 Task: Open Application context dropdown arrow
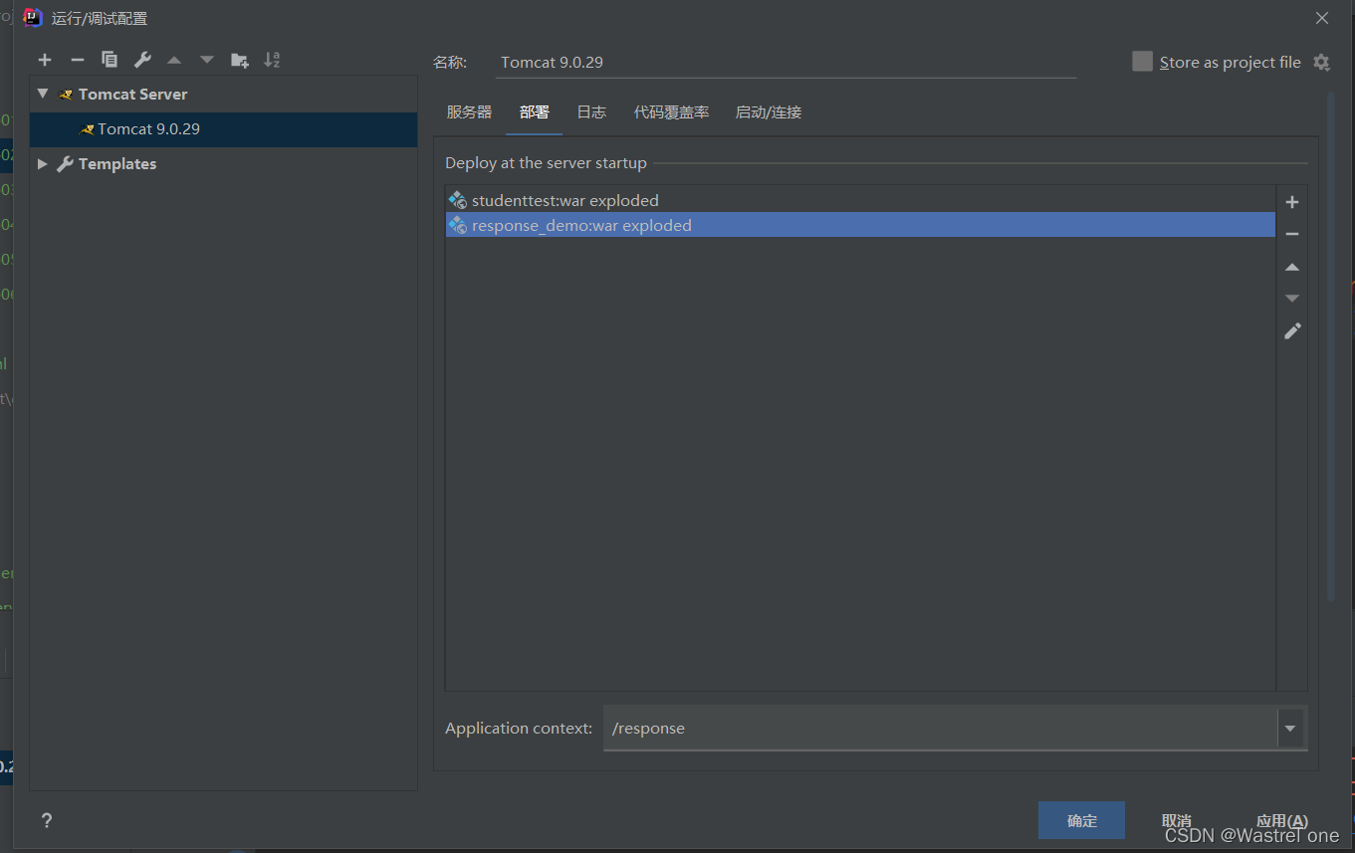1291,729
